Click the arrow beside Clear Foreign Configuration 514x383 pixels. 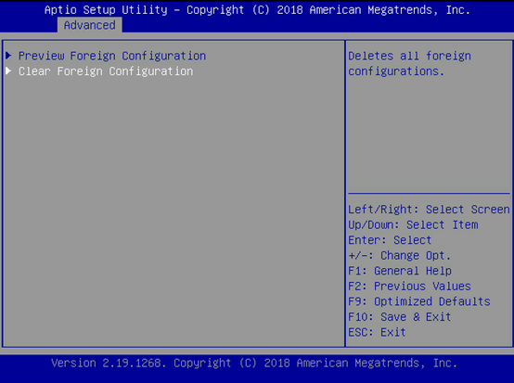[9, 70]
